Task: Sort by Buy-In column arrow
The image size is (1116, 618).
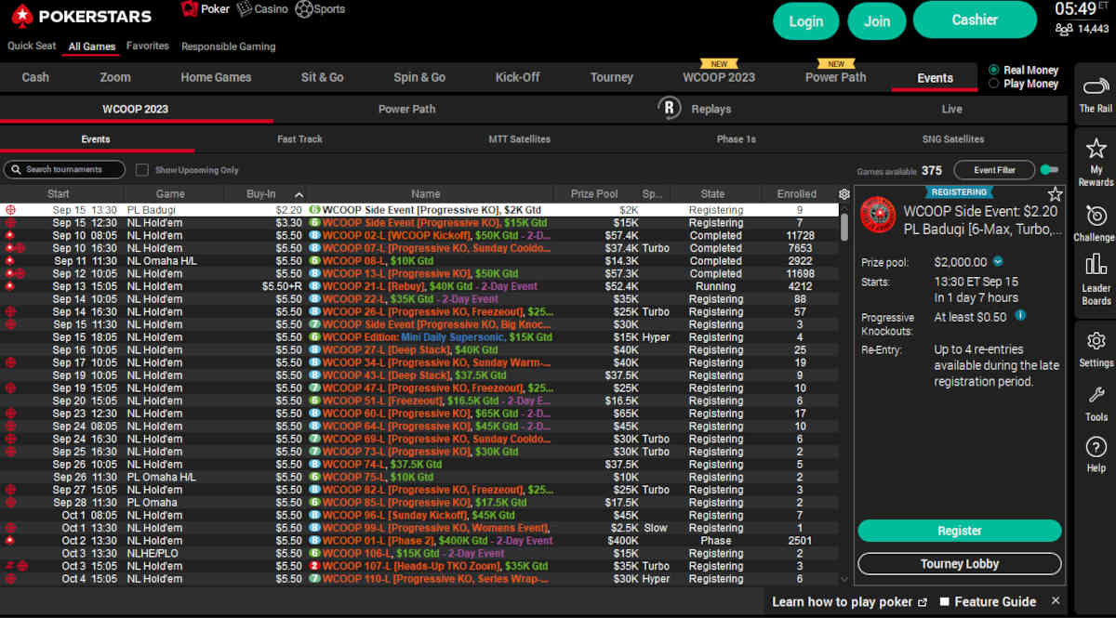Action: click(x=299, y=194)
